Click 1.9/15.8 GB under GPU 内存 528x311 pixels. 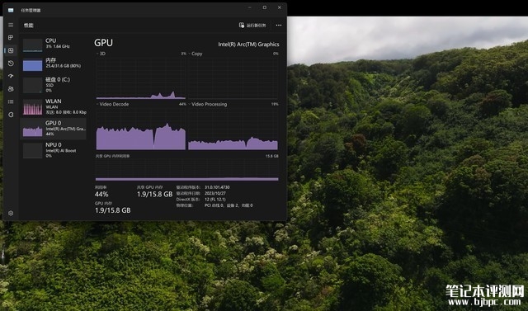tap(112, 210)
